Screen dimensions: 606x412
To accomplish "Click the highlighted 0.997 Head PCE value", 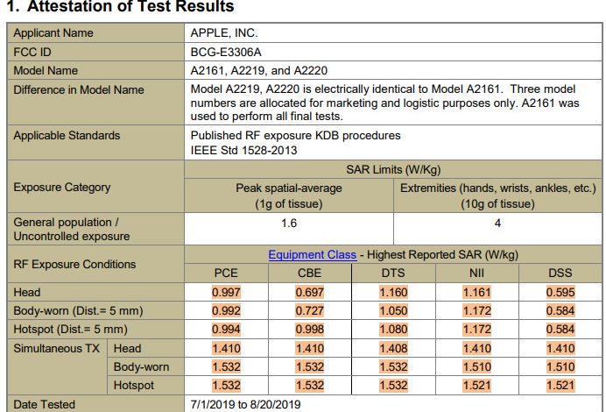I will [226, 292].
